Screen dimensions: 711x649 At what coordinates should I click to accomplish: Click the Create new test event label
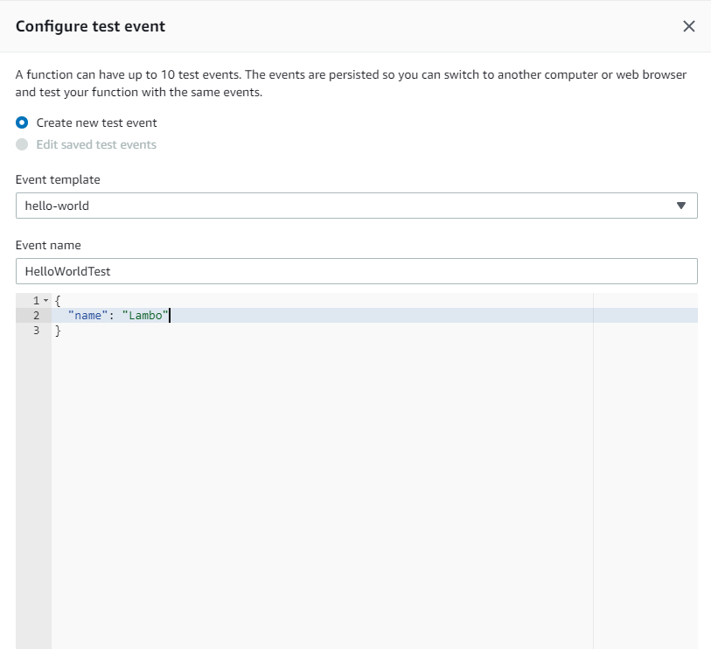[96, 122]
